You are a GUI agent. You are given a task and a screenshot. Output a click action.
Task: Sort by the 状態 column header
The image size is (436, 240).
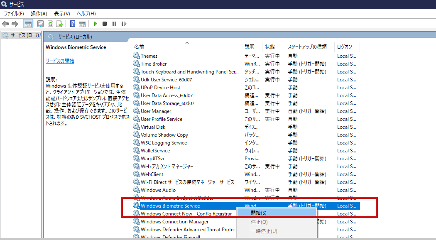point(274,47)
